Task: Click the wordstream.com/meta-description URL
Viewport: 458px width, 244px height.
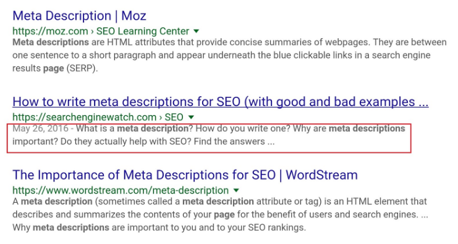Action: 121,190
